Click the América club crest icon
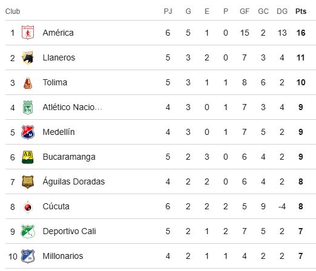Screen dimensions: 316x271 pyautogui.click(x=28, y=33)
